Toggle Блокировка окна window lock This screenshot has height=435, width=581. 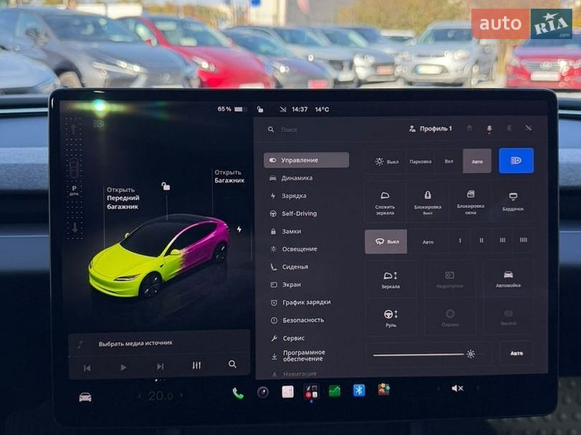click(x=470, y=202)
